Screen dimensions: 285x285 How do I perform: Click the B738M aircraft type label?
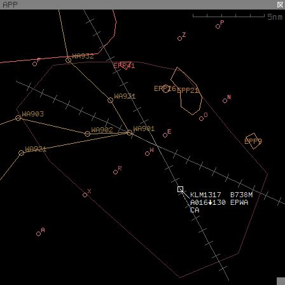(x=241, y=195)
